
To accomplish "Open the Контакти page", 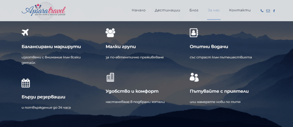I will tap(240, 10).
